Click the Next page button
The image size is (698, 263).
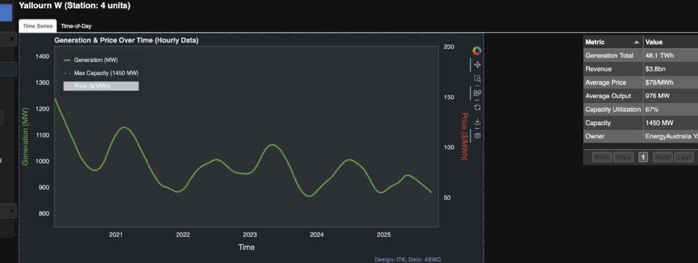coord(662,157)
